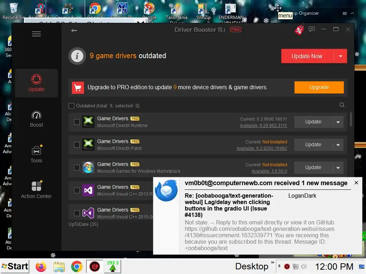366x274 pixels.
Task: Click the info icon beside outdated drivers
Action: point(77,56)
